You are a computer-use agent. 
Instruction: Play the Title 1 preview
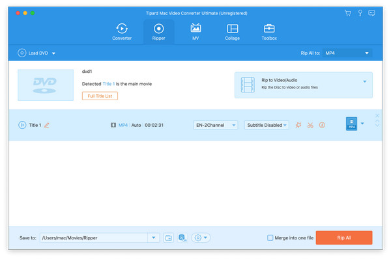coord(22,125)
